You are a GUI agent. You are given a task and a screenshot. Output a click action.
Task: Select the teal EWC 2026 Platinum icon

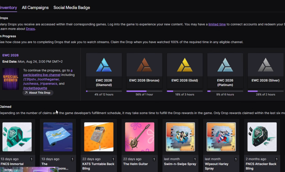click(x=225, y=65)
